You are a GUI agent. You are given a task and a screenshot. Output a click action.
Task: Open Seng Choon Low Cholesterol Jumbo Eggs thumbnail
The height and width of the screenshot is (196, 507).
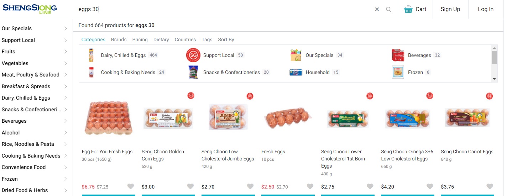228,117
